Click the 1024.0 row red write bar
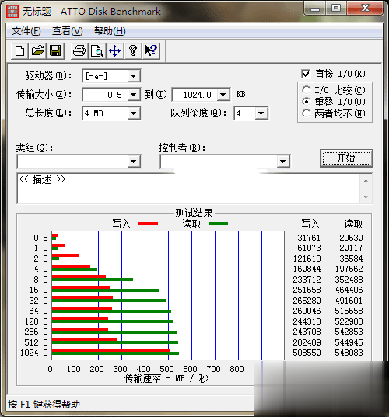 110,350
